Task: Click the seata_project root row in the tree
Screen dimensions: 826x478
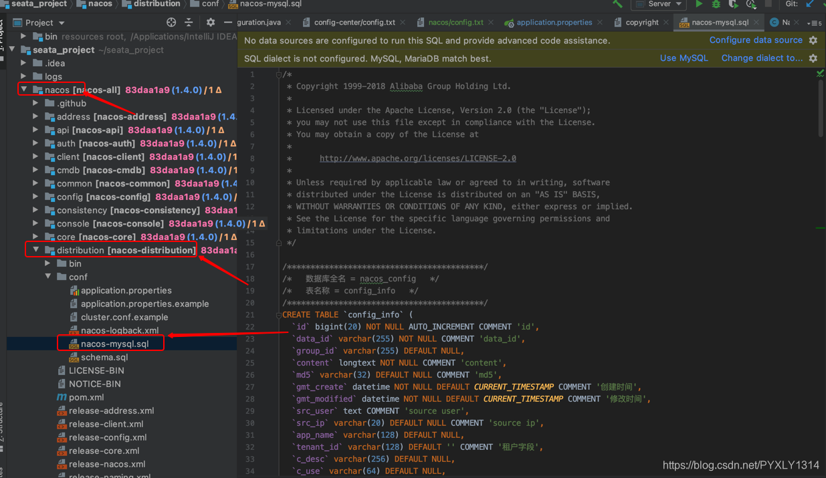Action: [122, 49]
